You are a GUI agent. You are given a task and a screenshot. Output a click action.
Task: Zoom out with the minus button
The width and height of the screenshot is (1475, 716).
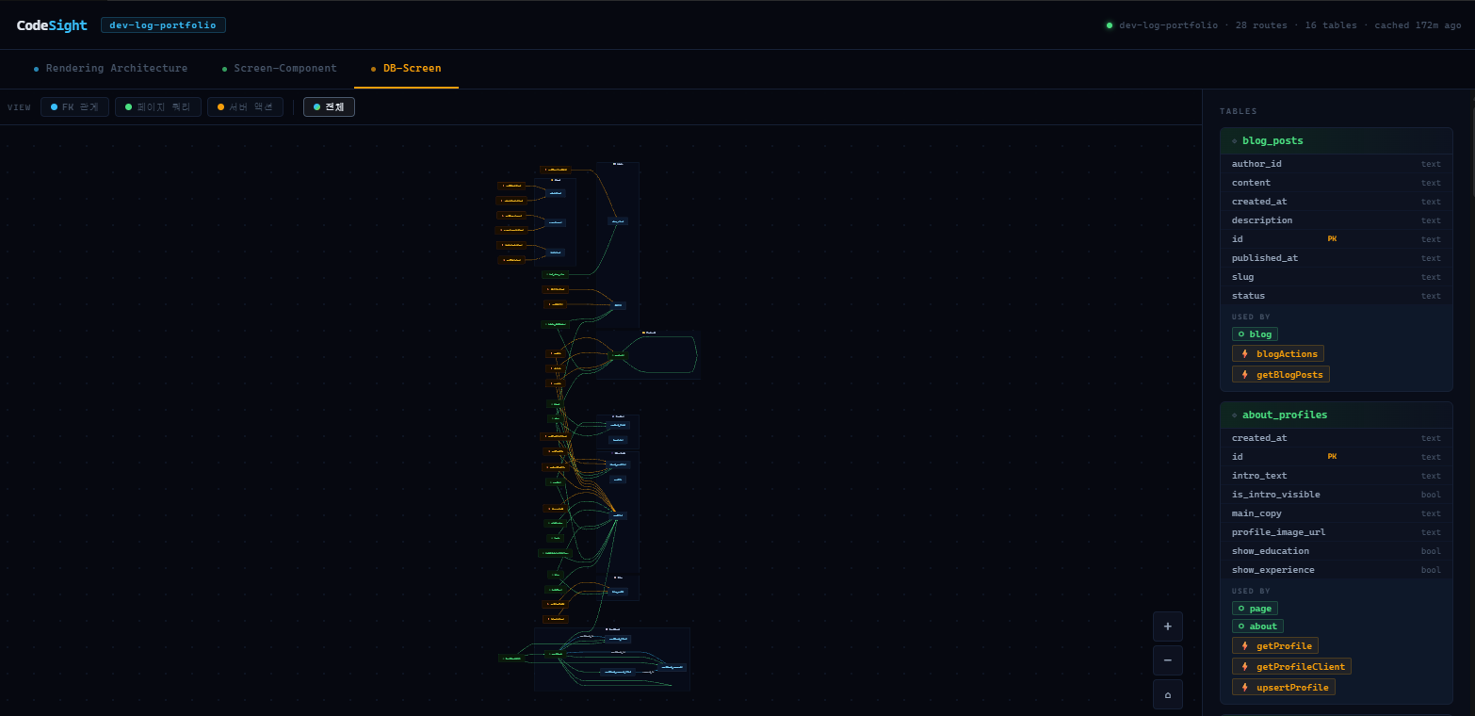tap(1168, 660)
